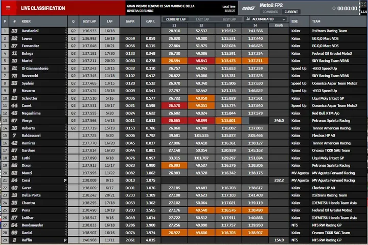Click Schrotter's orange 48.958 S2 cell
This screenshot has height=245, width=368.
[201, 98]
